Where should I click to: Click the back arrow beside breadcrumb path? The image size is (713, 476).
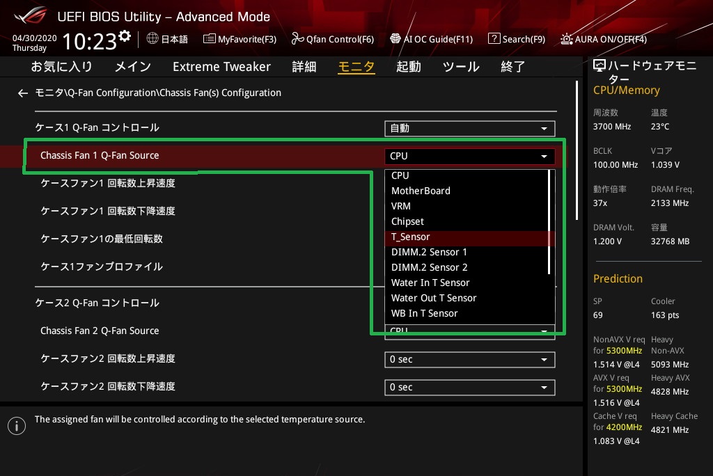23,93
